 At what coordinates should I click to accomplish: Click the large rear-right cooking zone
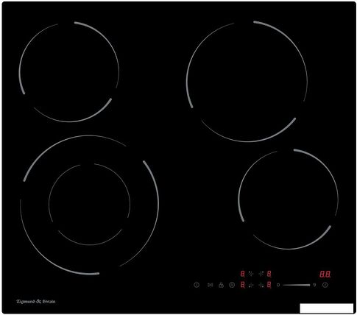coord(247,82)
